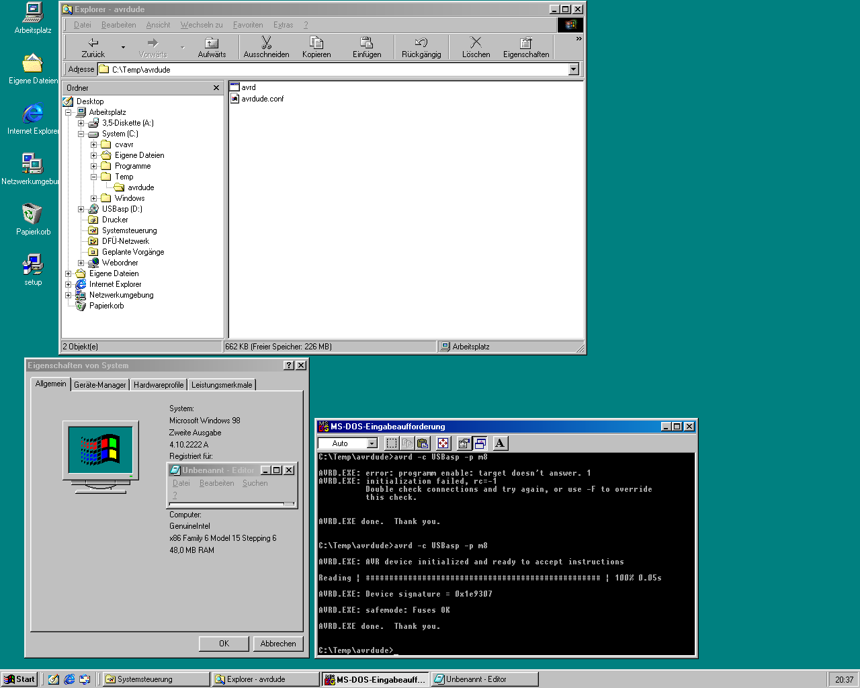This screenshot has height=688, width=860.
Task: Collapse the Arbeitsplatz tree node
Action: (x=68, y=112)
